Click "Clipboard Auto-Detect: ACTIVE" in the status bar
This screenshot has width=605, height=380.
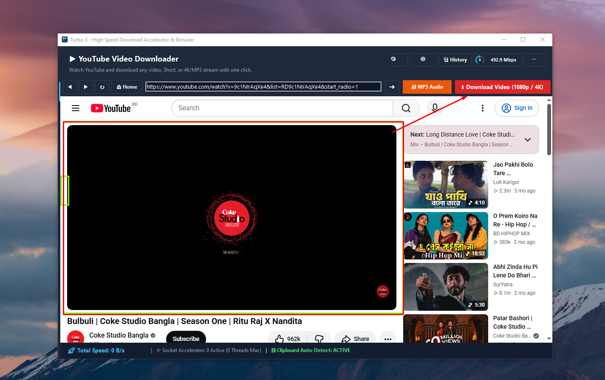(311, 350)
